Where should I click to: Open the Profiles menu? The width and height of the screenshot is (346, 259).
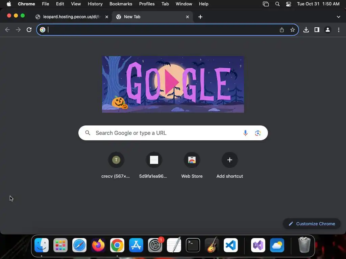[147, 4]
